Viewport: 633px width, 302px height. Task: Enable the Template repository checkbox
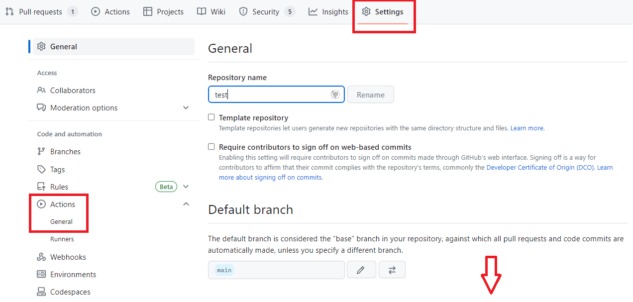point(211,117)
